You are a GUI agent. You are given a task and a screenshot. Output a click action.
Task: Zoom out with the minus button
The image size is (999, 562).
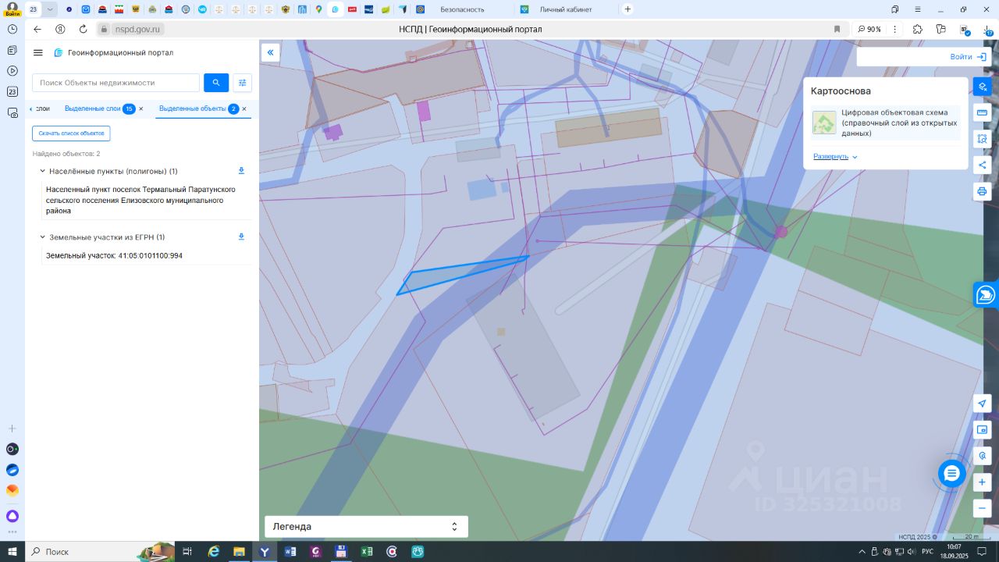983,507
